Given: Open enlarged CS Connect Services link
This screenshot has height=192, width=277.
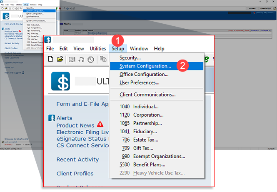Looking at the screenshot, I should [82, 145].
